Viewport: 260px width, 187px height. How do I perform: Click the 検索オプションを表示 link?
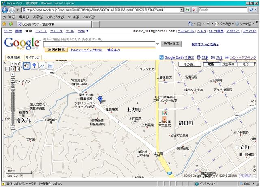pos(205,44)
